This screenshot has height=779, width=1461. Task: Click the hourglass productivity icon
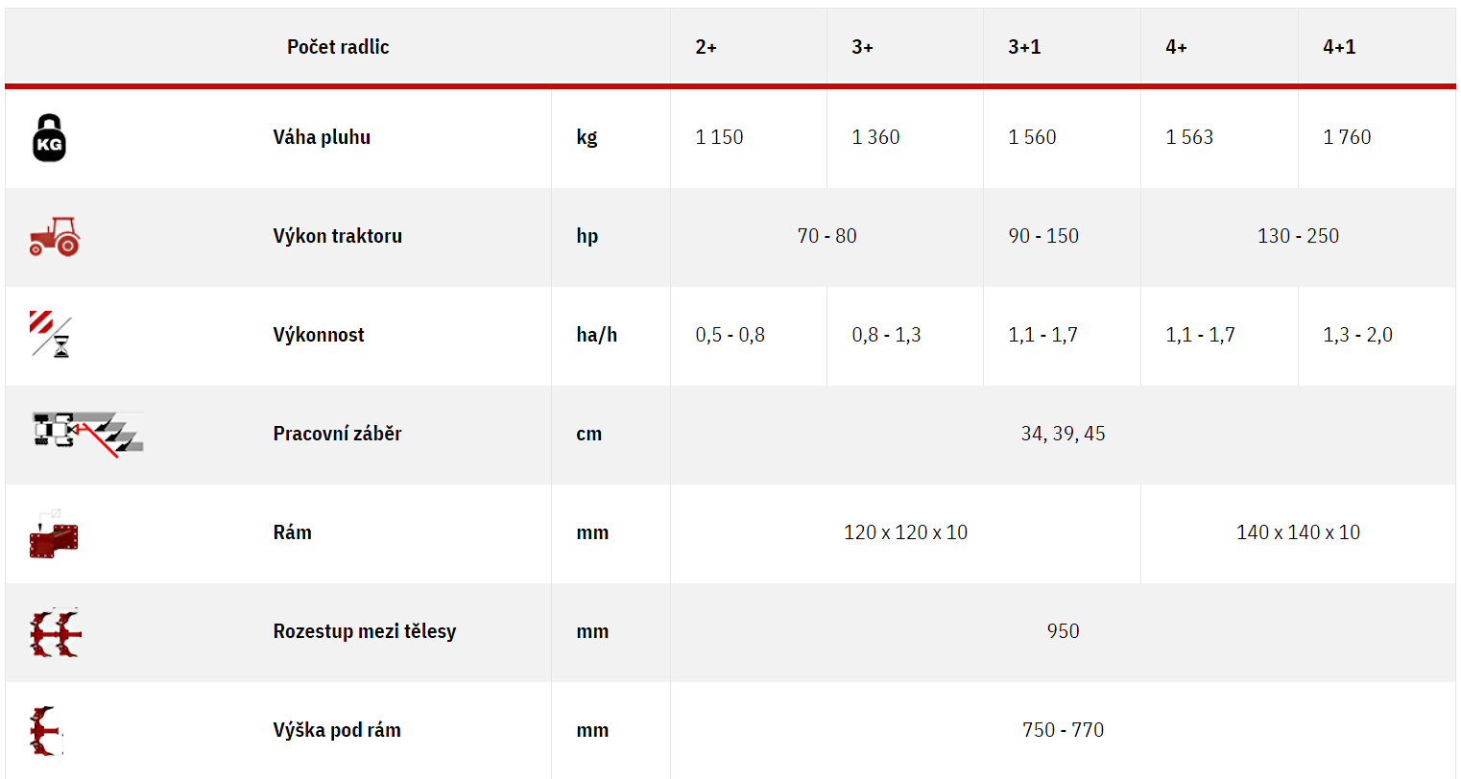pos(51,334)
